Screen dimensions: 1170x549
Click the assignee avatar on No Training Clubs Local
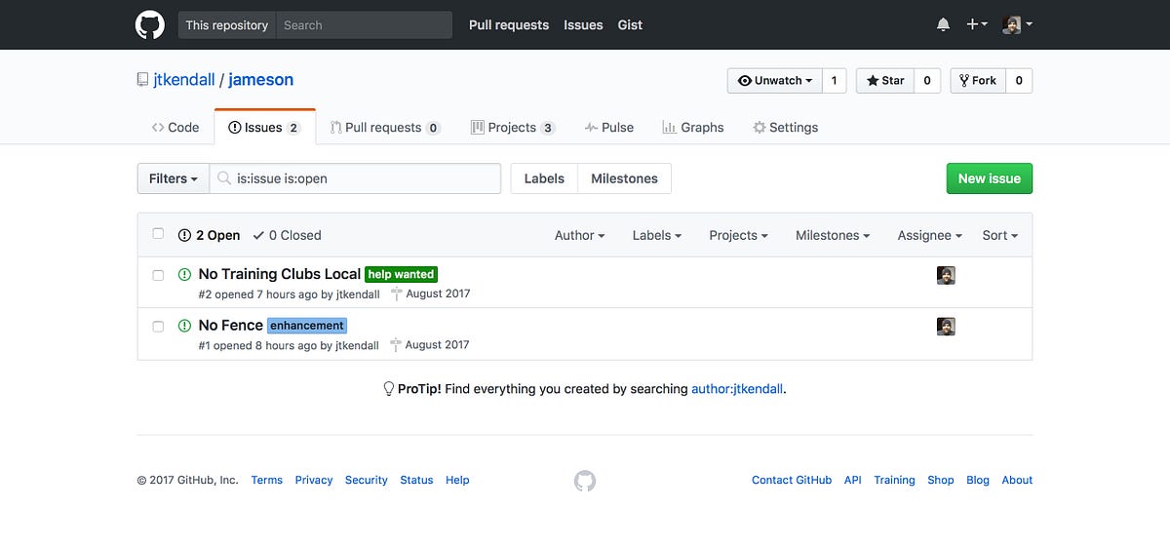point(946,276)
